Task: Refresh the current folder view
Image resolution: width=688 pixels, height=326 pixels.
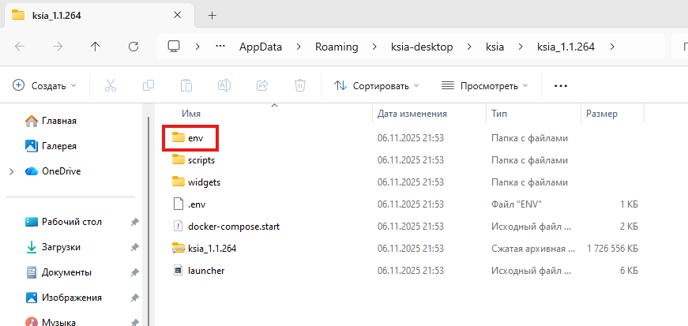Action: (133, 47)
